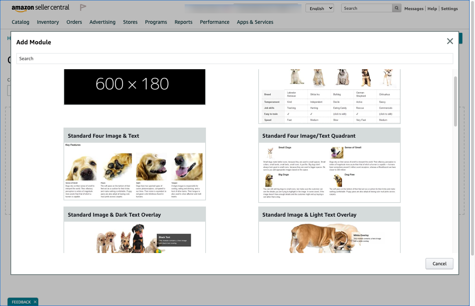Click the module list vertical scrollbar
The height and width of the screenshot is (306, 475).
coord(455,101)
